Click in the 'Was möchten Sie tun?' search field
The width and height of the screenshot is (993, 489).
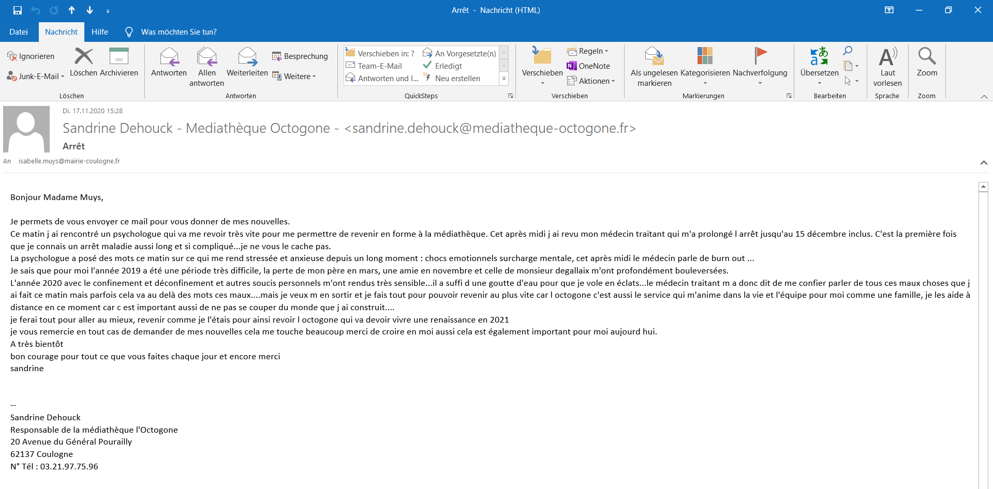pos(179,32)
